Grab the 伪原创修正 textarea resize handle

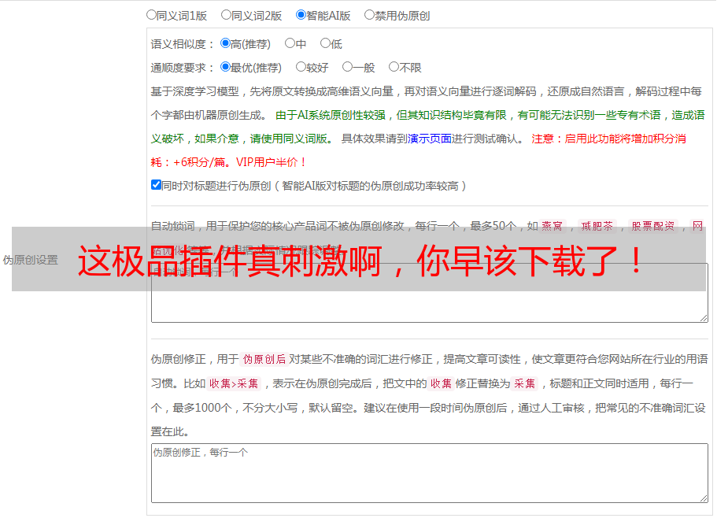(x=704, y=499)
